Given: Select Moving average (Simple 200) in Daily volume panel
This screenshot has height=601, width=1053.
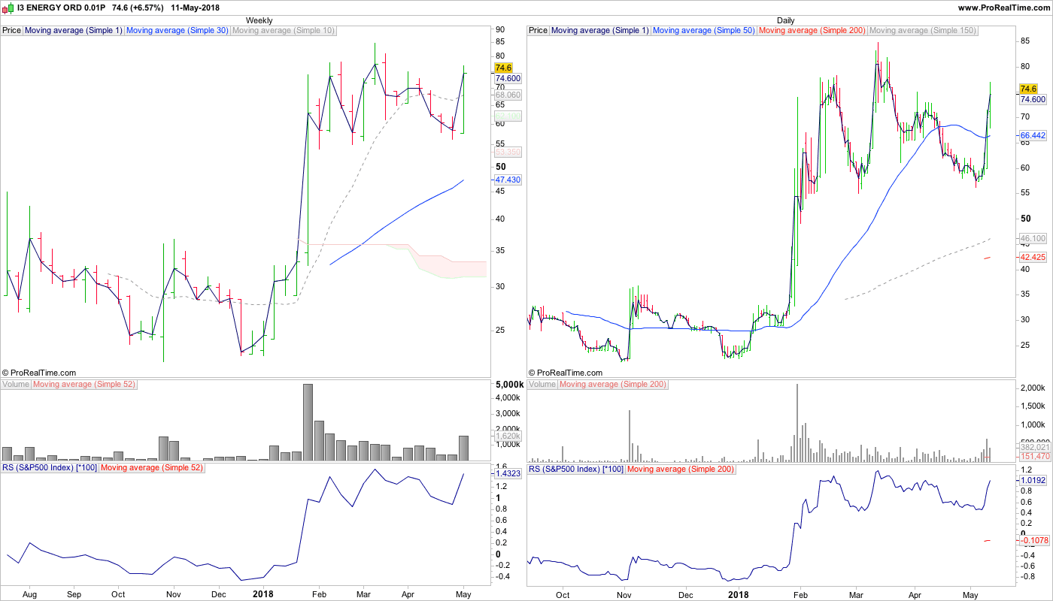Looking at the screenshot, I should pyautogui.click(x=613, y=385).
